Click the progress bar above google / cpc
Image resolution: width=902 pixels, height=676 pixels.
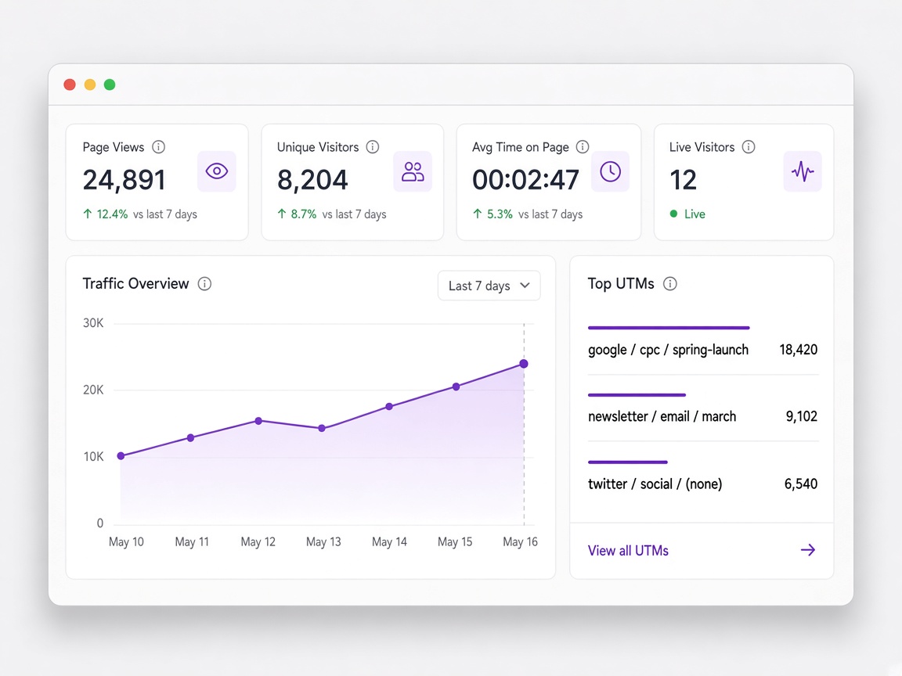click(x=669, y=328)
